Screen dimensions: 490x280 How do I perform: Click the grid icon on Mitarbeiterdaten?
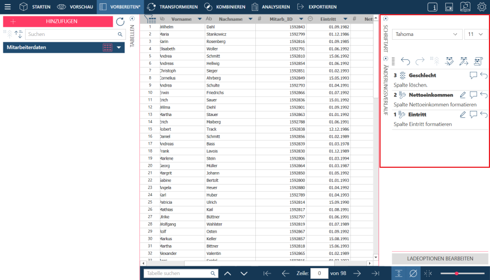107,47
